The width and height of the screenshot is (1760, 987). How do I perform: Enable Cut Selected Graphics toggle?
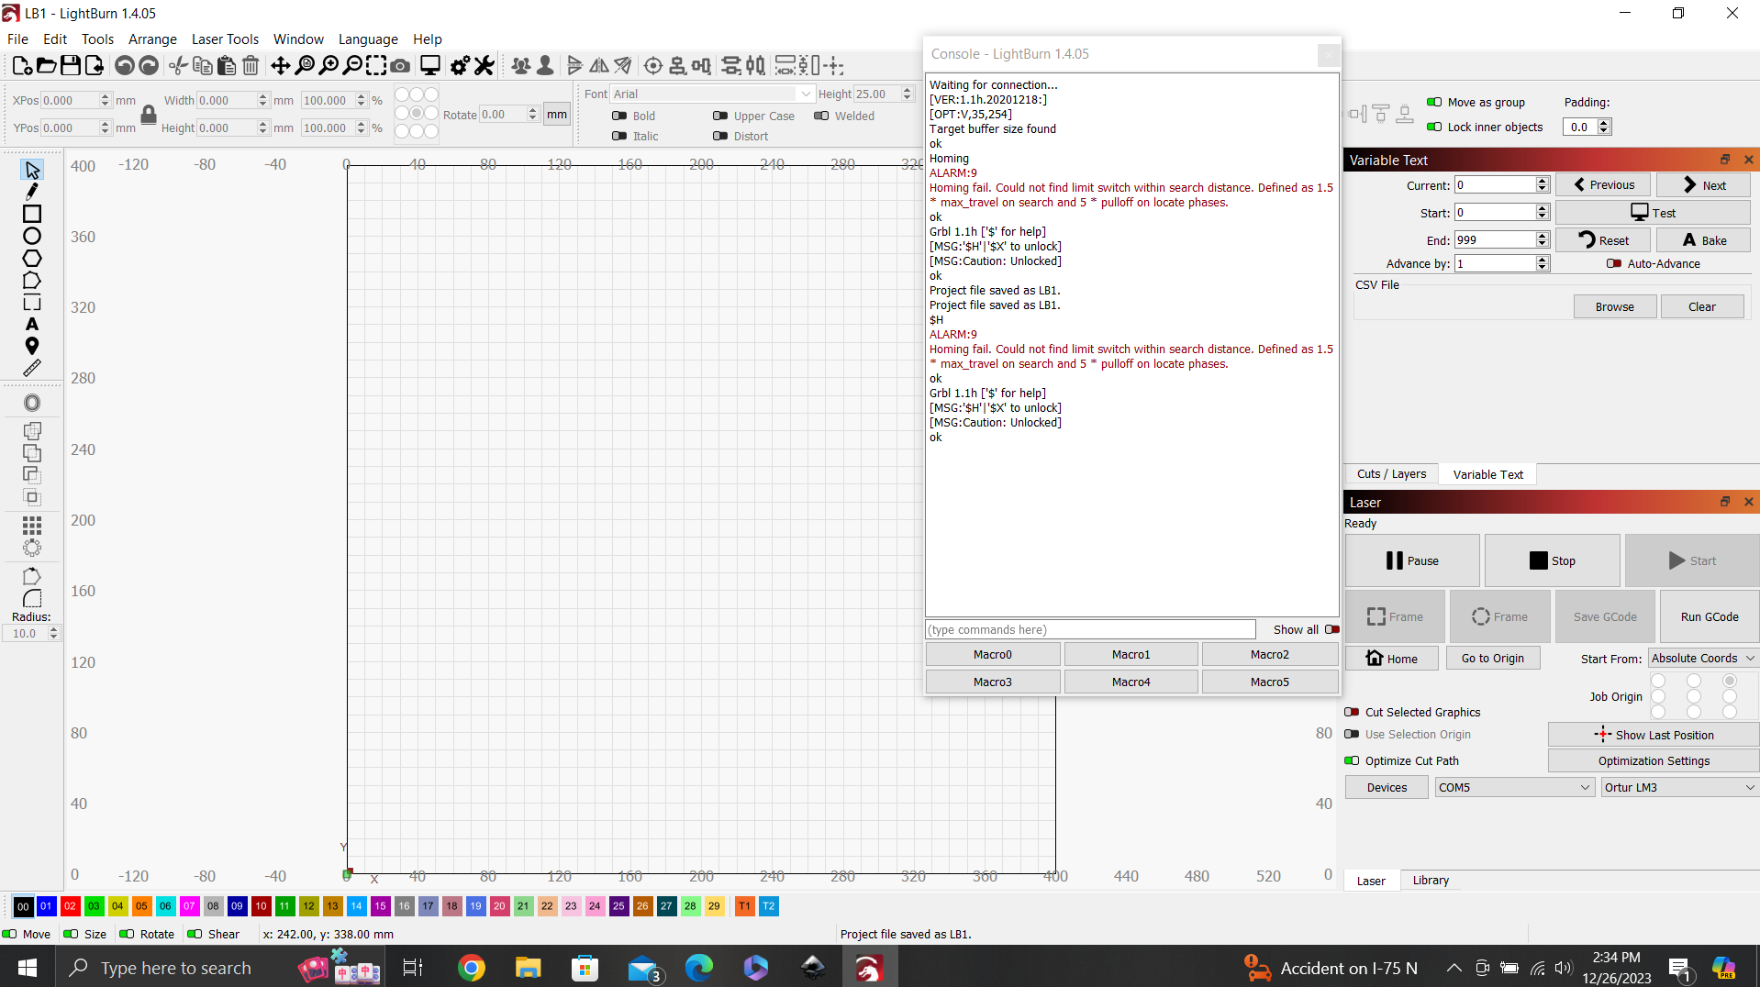pos(1352,712)
